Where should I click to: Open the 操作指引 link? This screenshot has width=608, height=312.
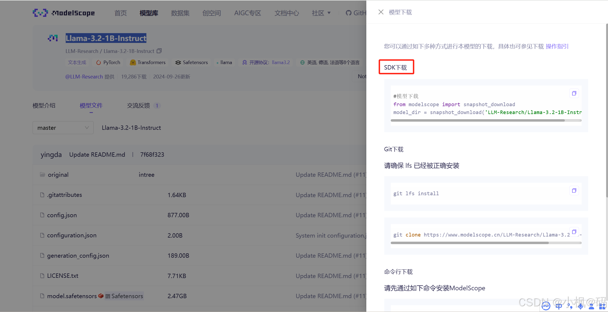pos(557,46)
